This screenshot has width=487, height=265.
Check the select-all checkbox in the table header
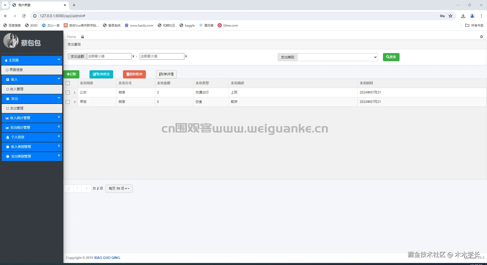pos(67,83)
